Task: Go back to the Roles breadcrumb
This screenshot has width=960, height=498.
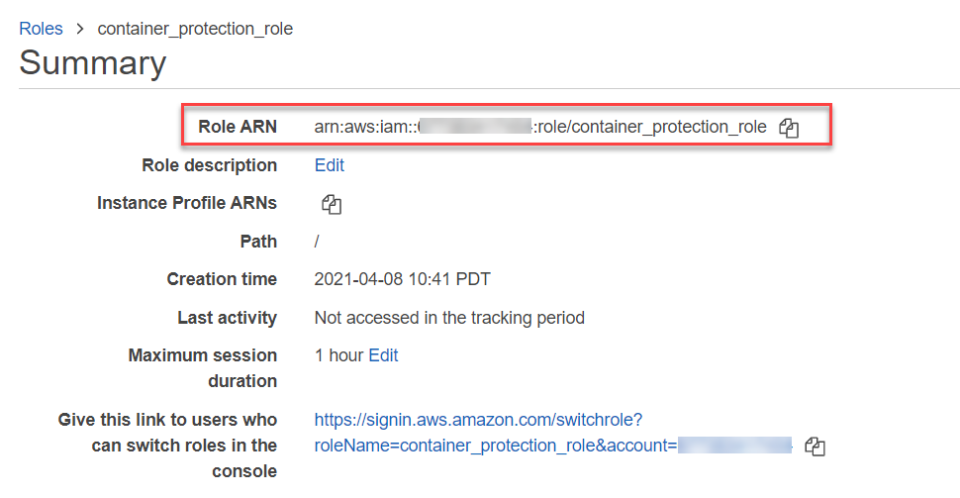Action: coord(41,29)
